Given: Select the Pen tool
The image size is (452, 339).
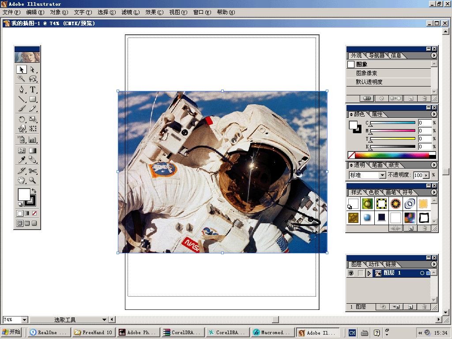Looking at the screenshot, I should (21, 90).
